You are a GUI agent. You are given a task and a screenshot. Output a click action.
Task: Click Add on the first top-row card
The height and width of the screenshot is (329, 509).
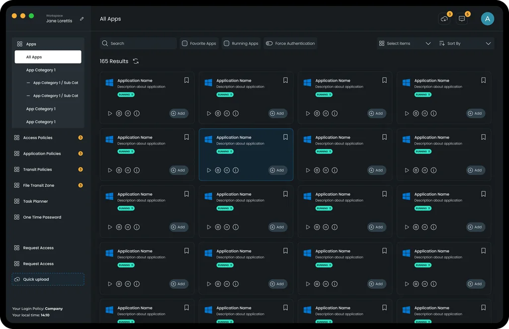178,113
